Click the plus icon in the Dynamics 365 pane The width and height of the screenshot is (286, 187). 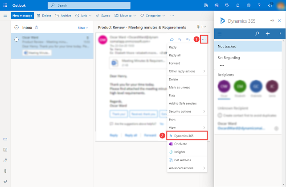pos(268,34)
